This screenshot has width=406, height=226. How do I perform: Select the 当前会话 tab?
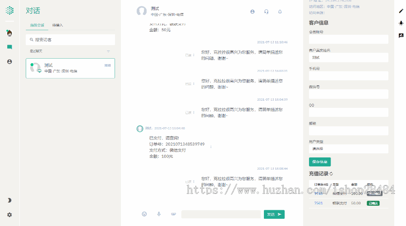click(x=37, y=25)
